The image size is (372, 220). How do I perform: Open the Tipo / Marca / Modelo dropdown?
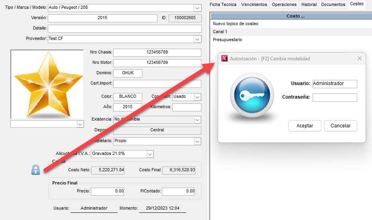pos(197,8)
